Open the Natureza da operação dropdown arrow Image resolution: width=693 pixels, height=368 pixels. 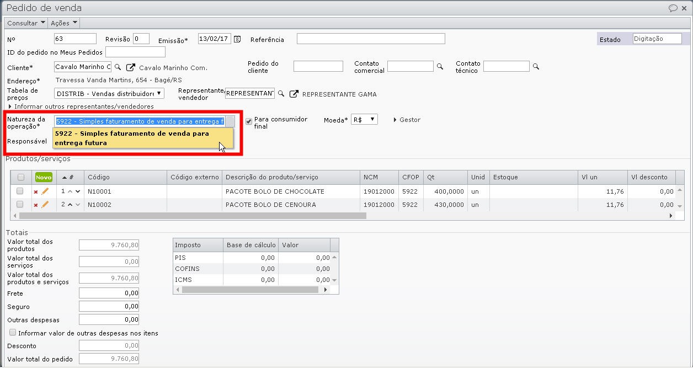tap(230, 121)
